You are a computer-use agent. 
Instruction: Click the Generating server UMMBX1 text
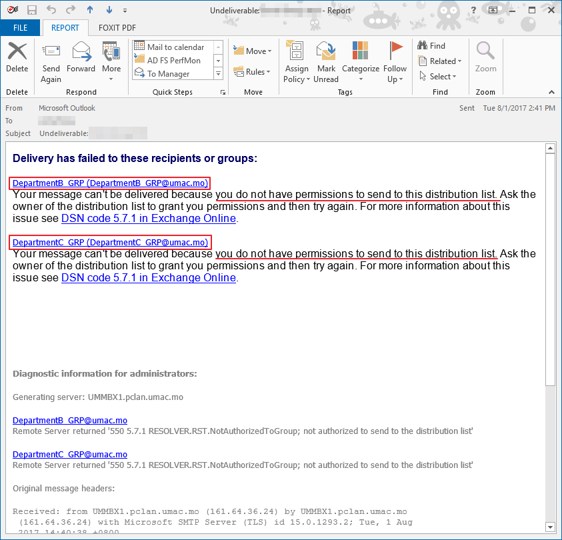click(98, 397)
